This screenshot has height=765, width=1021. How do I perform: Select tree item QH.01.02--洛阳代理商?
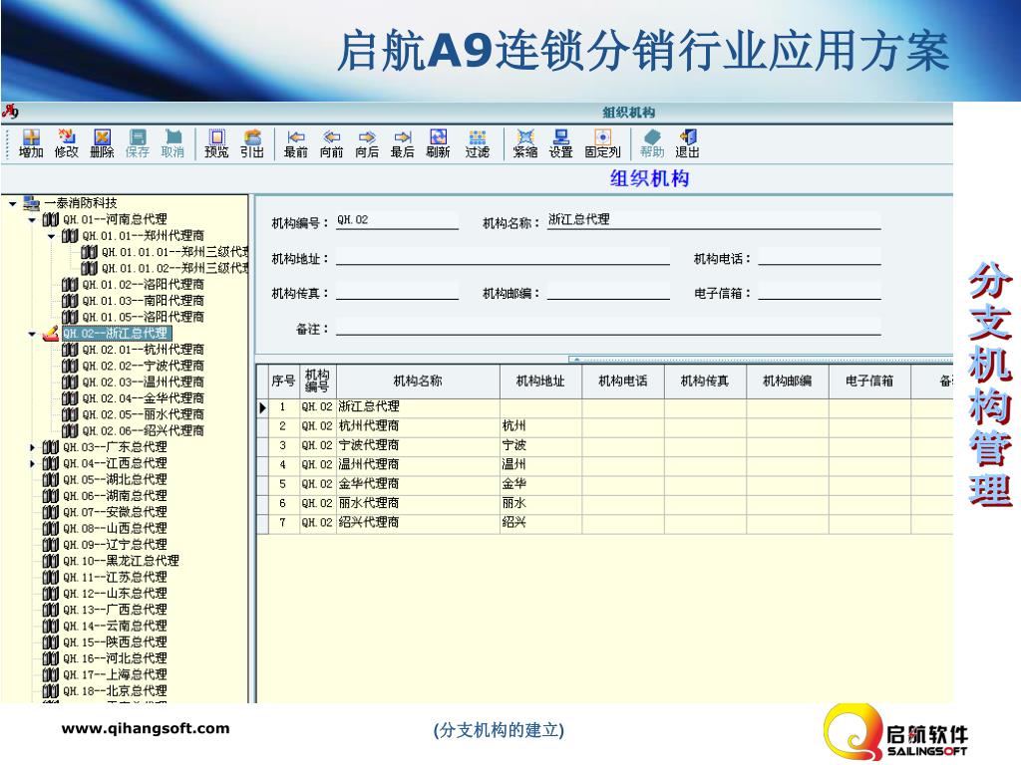144,284
